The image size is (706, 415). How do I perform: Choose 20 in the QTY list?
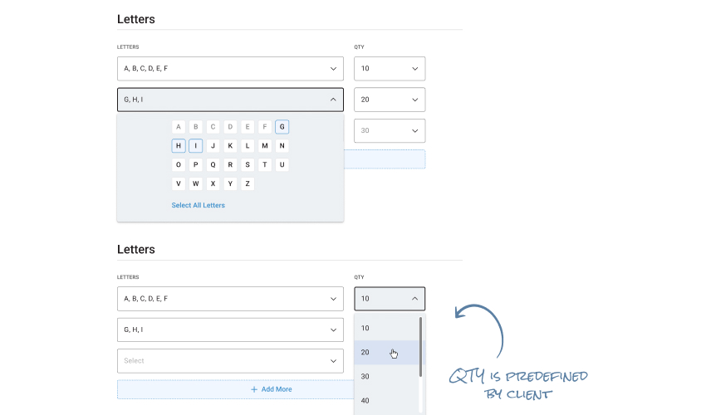[386, 353]
